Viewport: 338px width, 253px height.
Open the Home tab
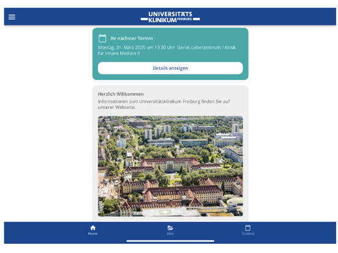tap(92, 230)
